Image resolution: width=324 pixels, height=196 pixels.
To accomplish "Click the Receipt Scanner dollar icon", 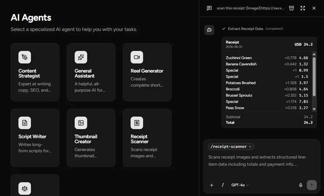I will (x=137, y=123).
